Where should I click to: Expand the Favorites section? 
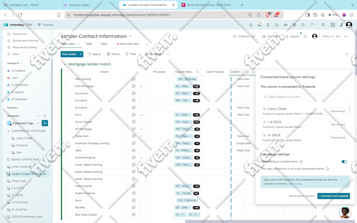pyautogui.click(x=19, y=108)
